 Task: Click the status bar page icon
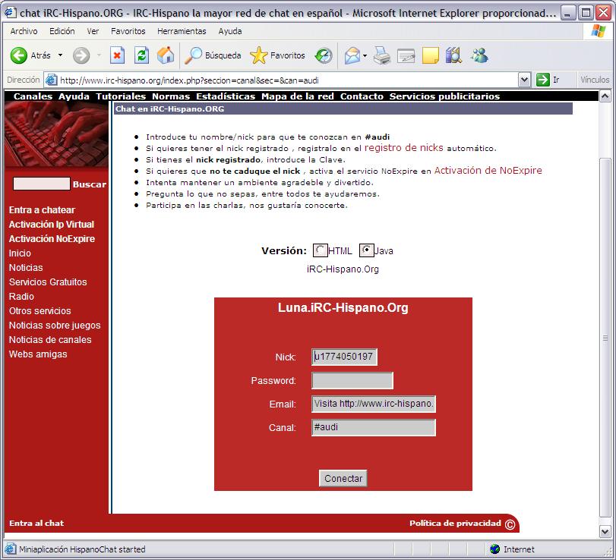[x=10, y=549]
